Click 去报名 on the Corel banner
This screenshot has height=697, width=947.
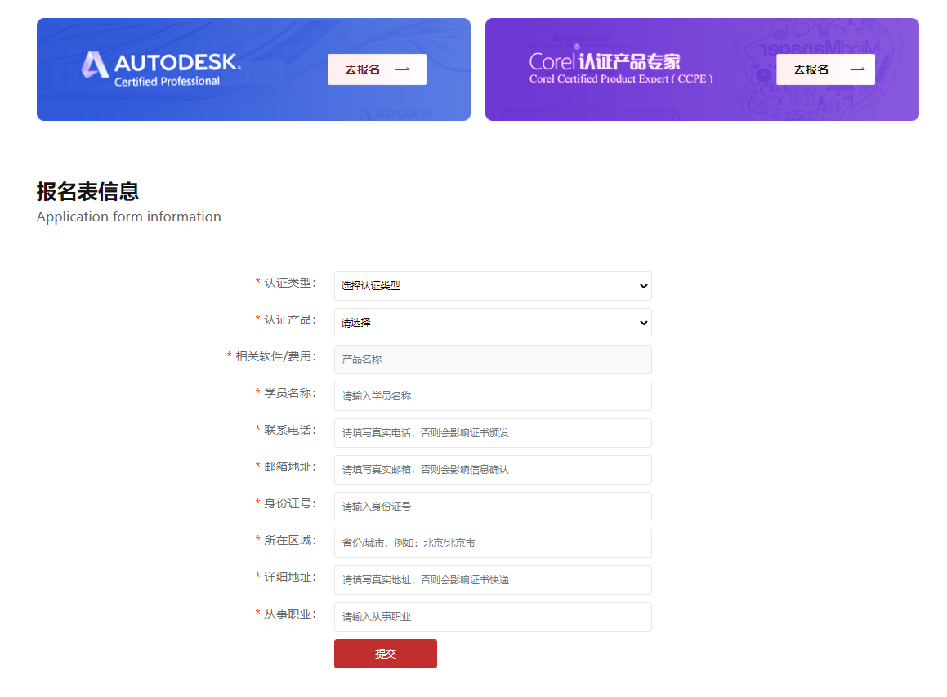coord(825,69)
